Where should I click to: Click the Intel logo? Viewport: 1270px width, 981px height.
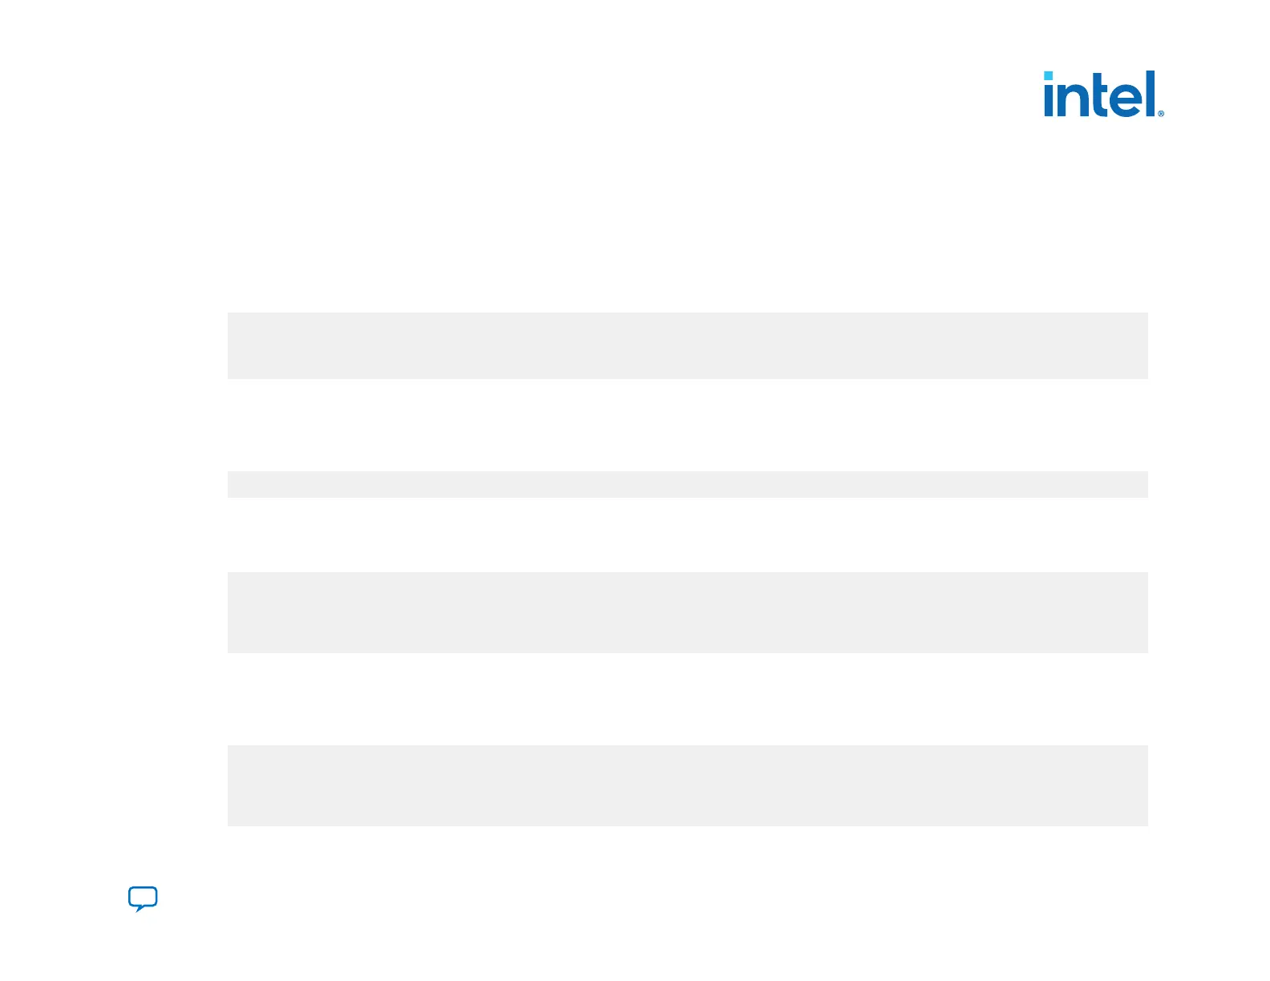(1102, 95)
